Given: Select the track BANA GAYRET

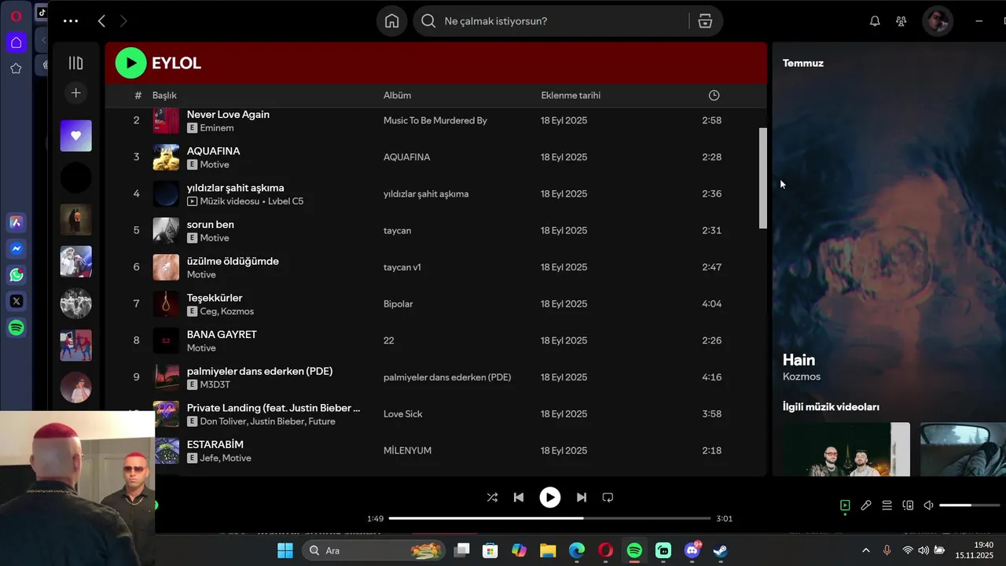Looking at the screenshot, I should pyautogui.click(x=222, y=334).
